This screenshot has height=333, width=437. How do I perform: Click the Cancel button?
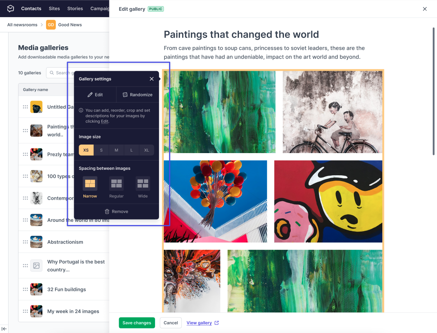[171, 323]
